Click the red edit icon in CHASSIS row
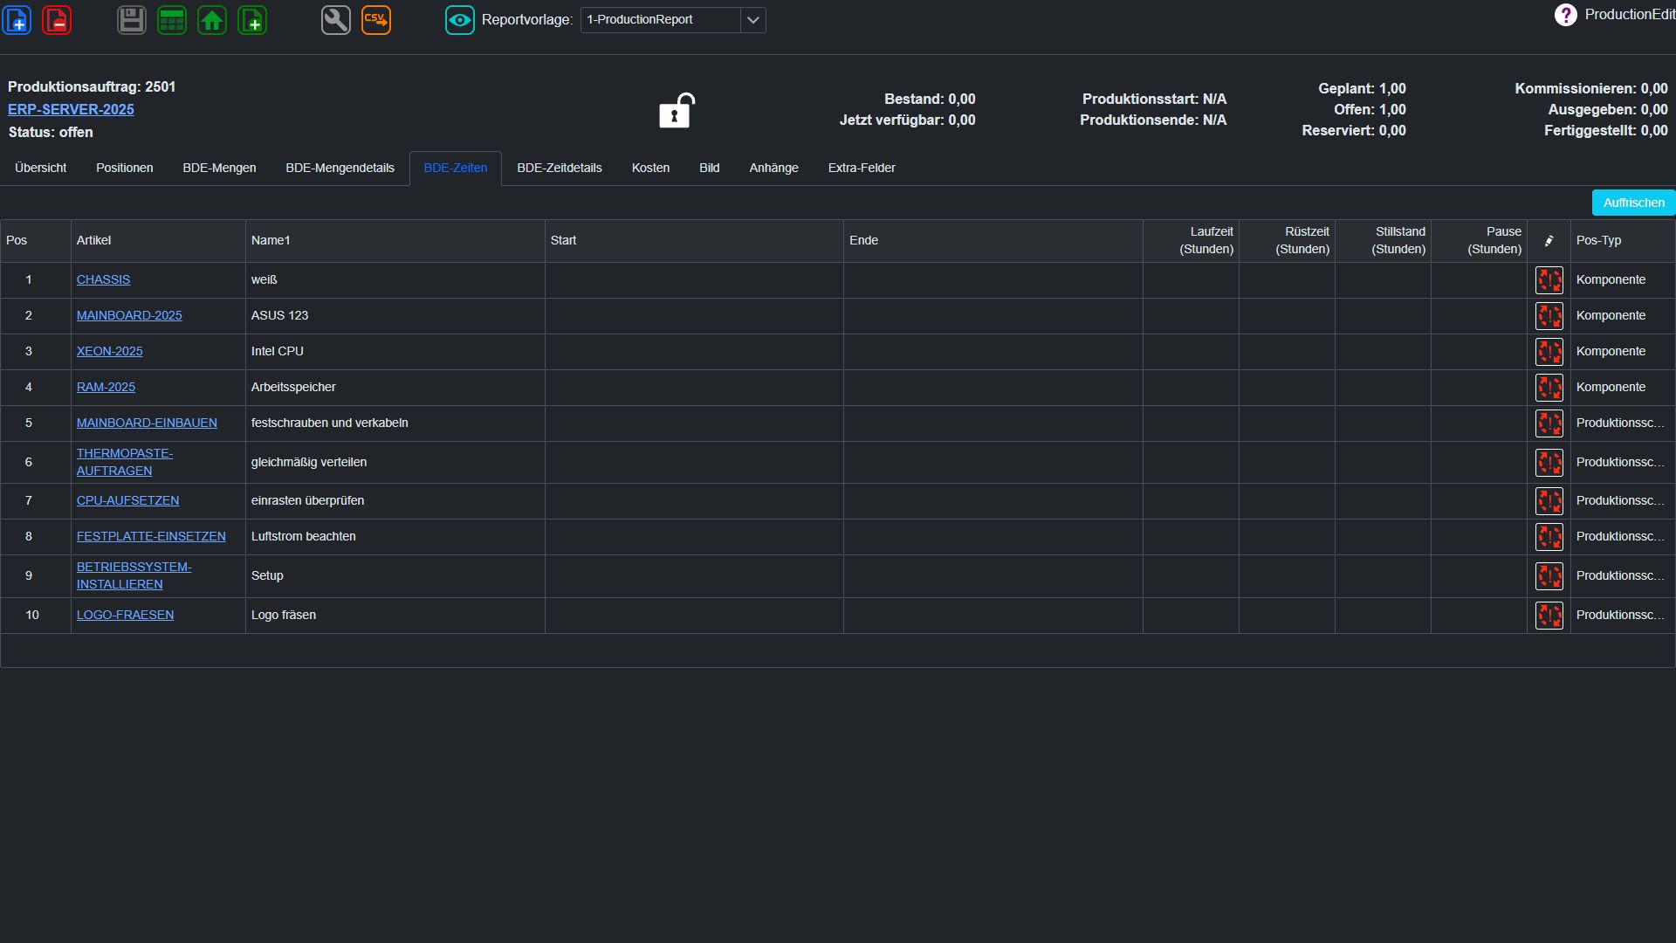1676x943 pixels. click(1549, 280)
